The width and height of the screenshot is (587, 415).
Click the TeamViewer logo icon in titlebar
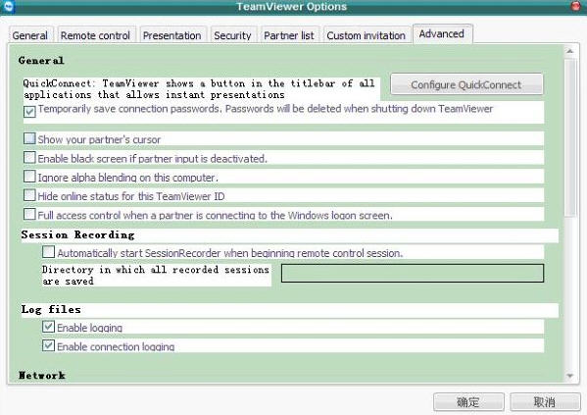tap(8, 6)
